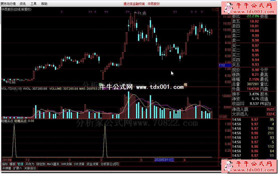Click the 另存为 button
This screenshot has width=278, height=174.
[30, 164]
